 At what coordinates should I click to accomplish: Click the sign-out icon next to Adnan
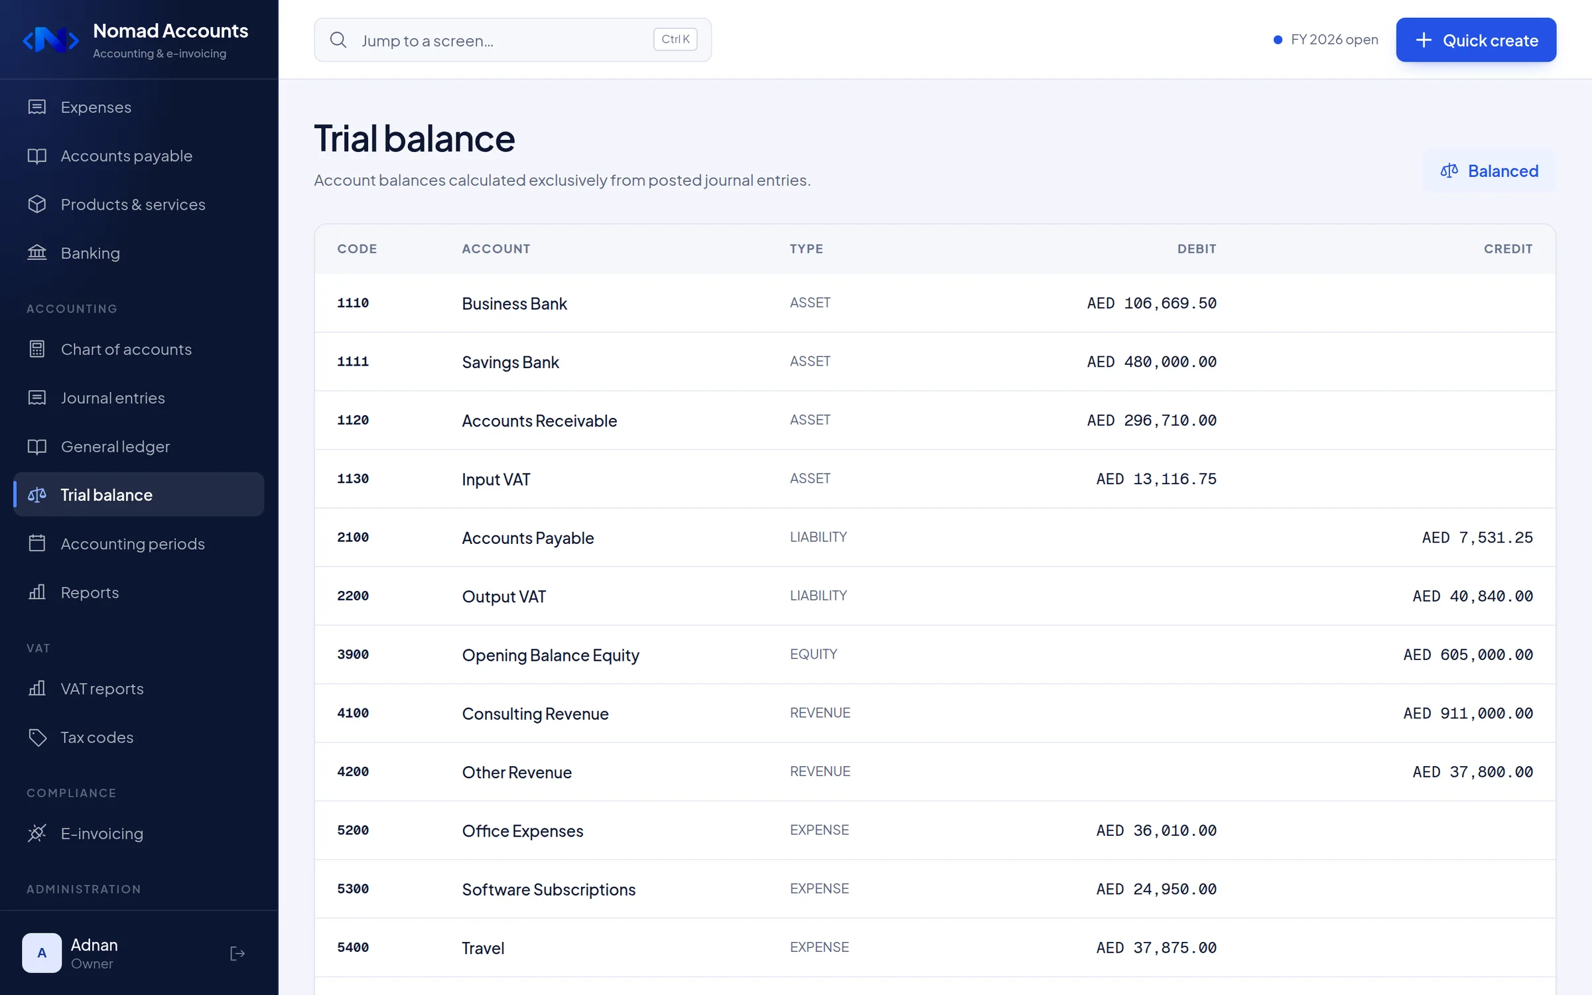click(237, 954)
